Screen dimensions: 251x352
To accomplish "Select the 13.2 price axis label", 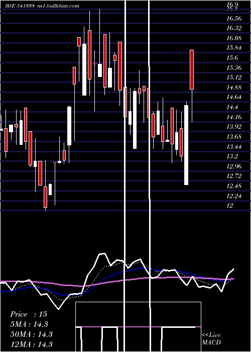I will click(x=232, y=156).
